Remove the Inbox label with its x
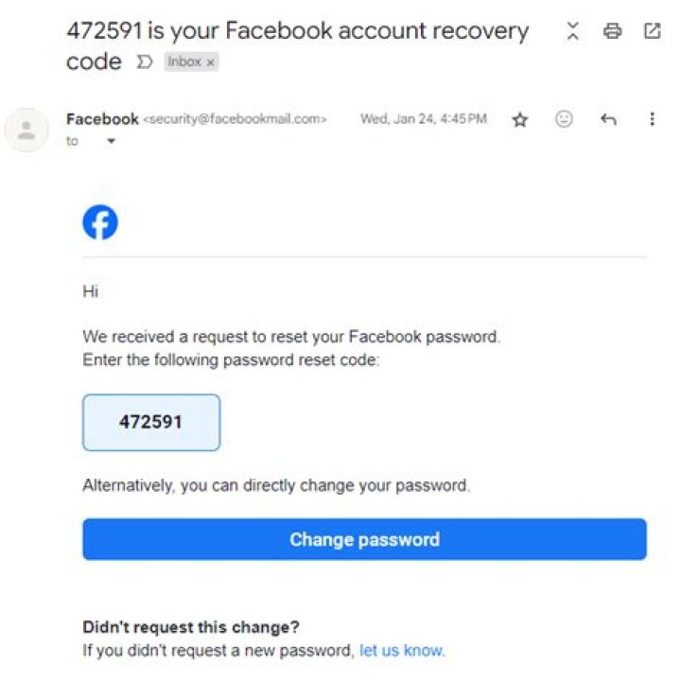Screen dimensions: 681x700 [211, 62]
